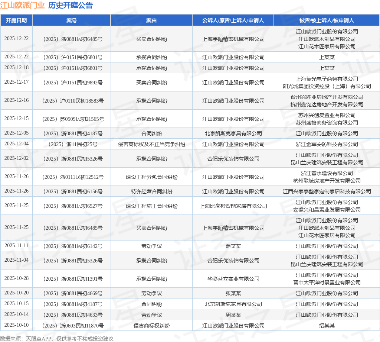Click the 公诉人/原告/上诉人/申请人 header

233,20
